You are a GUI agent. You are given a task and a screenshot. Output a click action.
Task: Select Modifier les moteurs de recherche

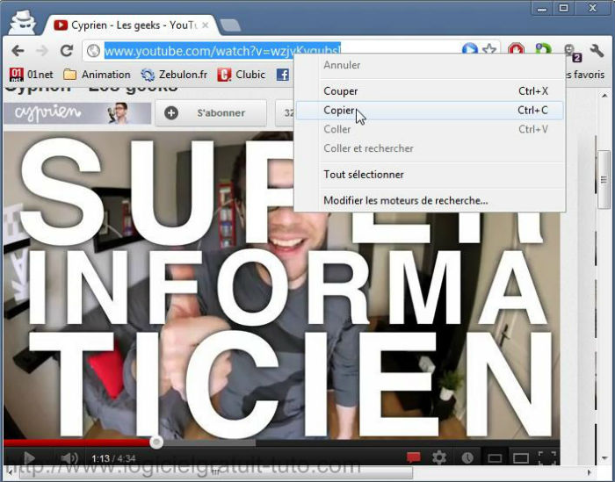430,200
